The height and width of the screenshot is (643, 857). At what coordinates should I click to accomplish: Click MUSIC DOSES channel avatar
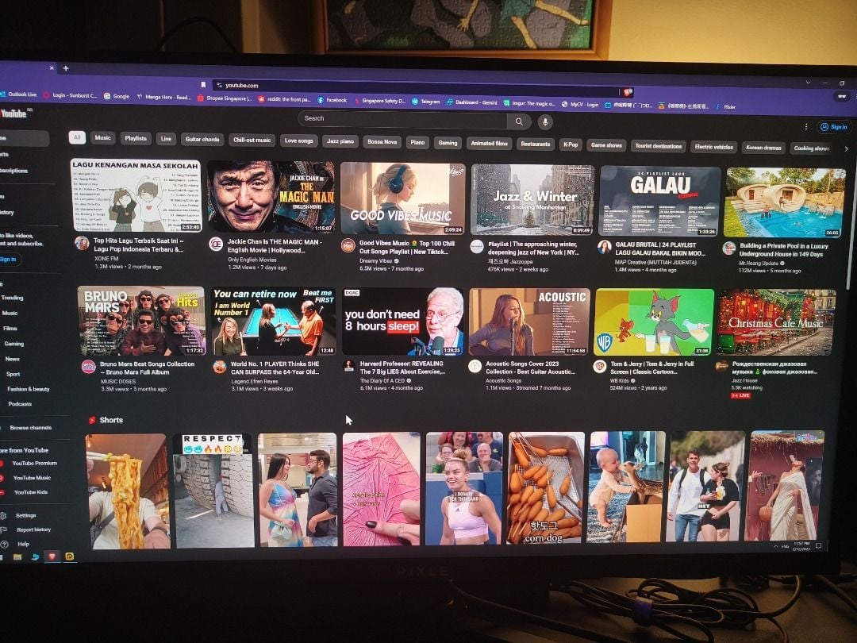[x=89, y=367]
